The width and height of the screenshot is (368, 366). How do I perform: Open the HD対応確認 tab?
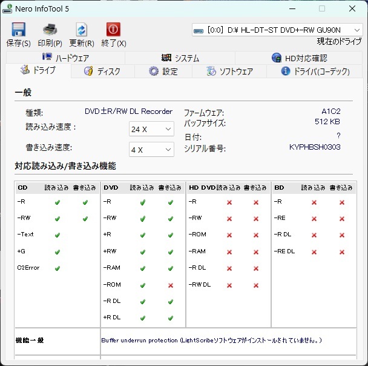pyautogui.click(x=299, y=58)
